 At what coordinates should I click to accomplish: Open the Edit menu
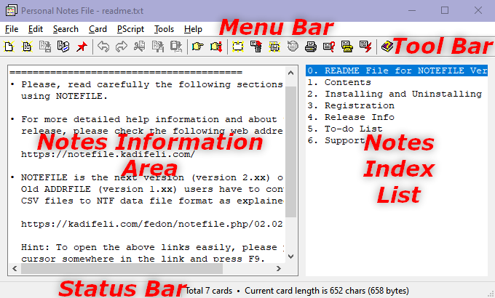pyautogui.click(x=36, y=29)
